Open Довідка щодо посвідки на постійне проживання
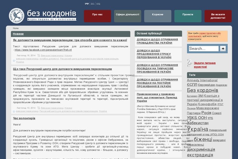Viewport: 238px width, 159px height. pos(157,83)
